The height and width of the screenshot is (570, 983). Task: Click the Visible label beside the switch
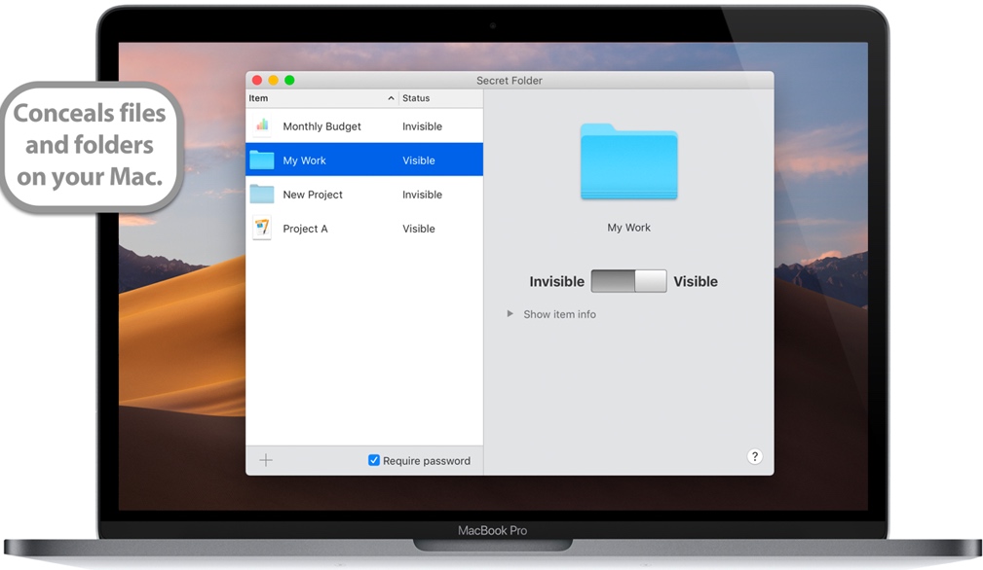click(696, 281)
